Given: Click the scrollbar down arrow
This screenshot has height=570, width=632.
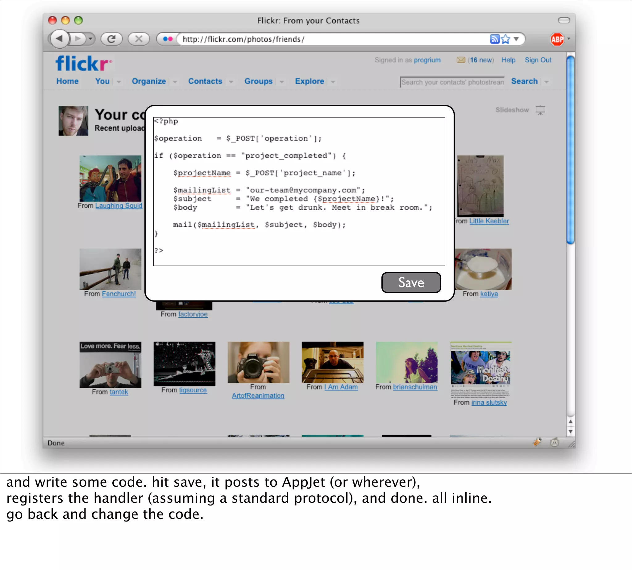Looking at the screenshot, I should click(x=570, y=432).
